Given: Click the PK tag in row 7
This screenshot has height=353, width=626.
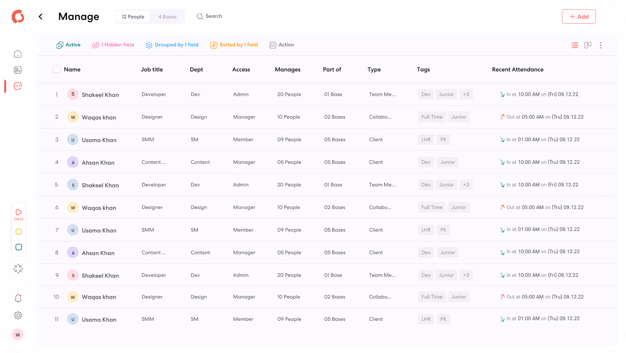Looking at the screenshot, I should pos(443,230).
